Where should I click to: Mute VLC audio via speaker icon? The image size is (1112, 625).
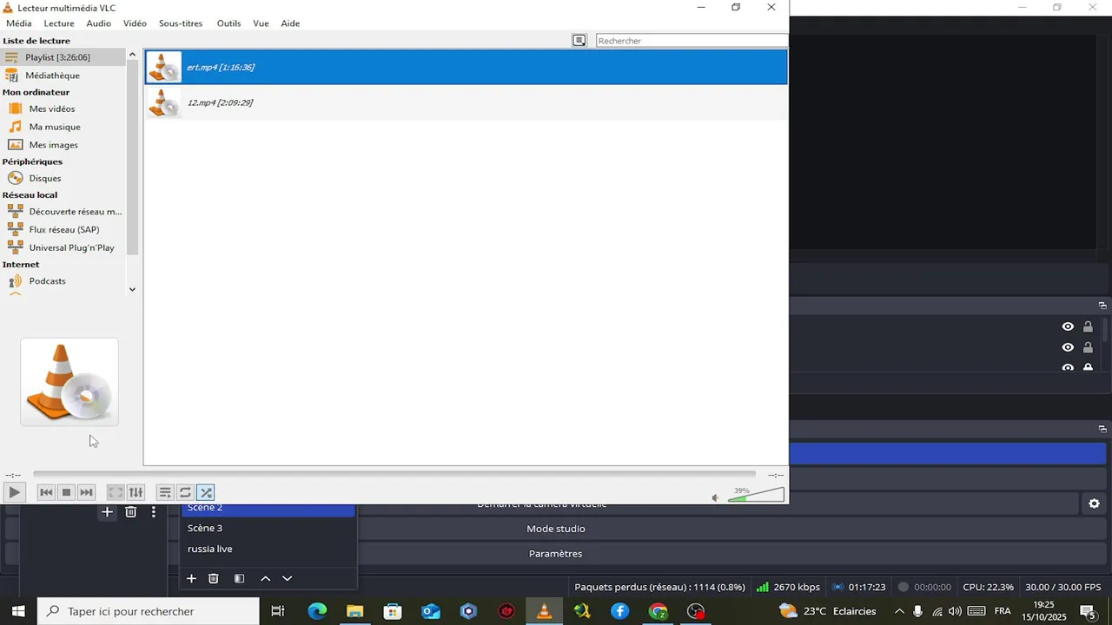tap(715, 497)
